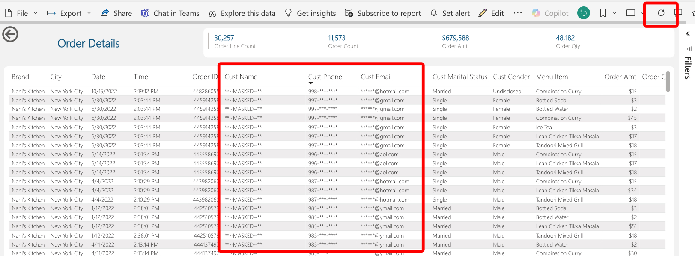Click the Refresh visuals icon
Image resolution: width=695 pixels, height=256 pixels.
tap(661, 13)
